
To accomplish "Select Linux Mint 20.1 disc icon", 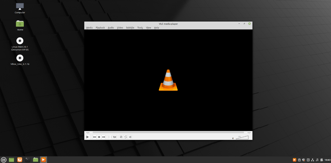I will pyautogui.click(x=20, y=44).
